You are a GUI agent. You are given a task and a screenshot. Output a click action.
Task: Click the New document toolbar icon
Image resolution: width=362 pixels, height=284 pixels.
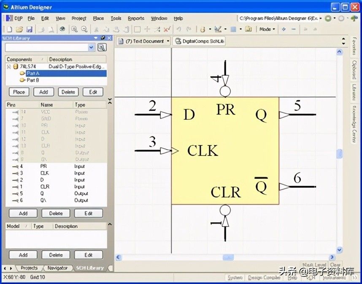(x=9, y=29)
